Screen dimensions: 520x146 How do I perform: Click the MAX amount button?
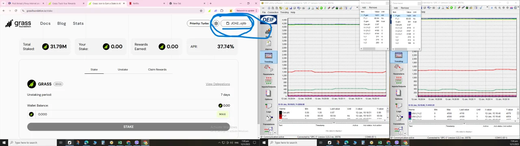pos(222,114)
